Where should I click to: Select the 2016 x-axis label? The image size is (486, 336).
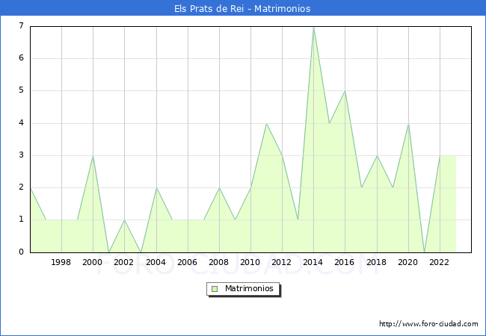click(x=345, y=262)
